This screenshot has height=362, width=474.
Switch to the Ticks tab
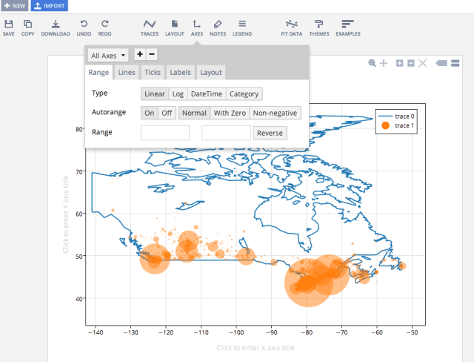tap(152, 72)
